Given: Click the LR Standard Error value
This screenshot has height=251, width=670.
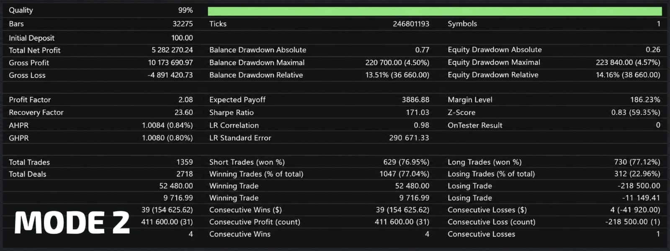Looking at the screenshot, I should [409, 138].
